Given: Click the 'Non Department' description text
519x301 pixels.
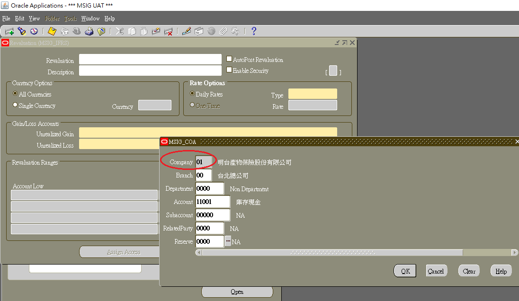Looking at the screenshot, I should coord(249,189).
